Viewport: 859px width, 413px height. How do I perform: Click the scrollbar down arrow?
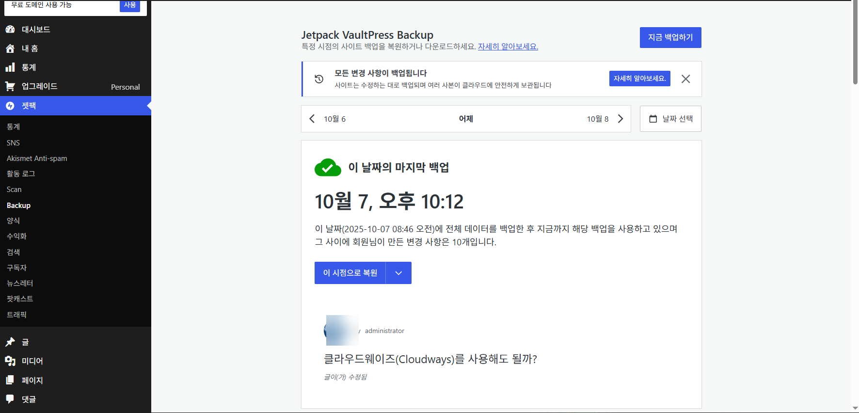tap(855, 409)
